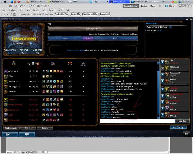The image size is (193, 154).
Task: Switch to the Malen workspace
Action: [x=153, y=6]
